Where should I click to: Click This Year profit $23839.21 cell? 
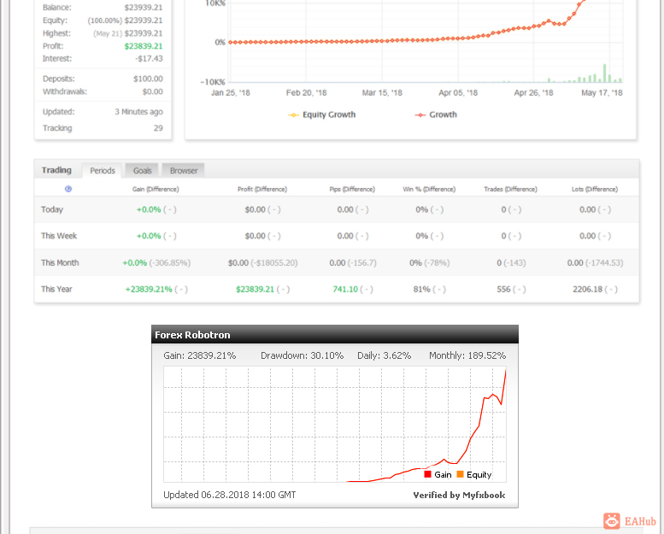coord(255,290)
